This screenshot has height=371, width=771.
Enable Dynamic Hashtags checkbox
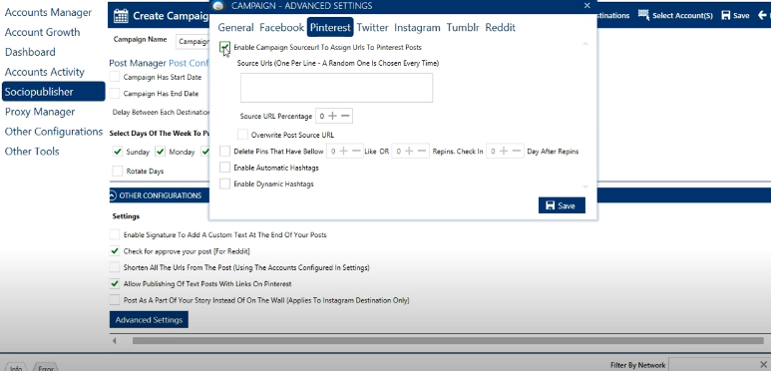tap(224, 184)
